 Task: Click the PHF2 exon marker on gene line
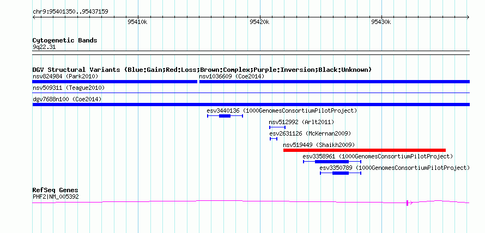click(408, 203)
